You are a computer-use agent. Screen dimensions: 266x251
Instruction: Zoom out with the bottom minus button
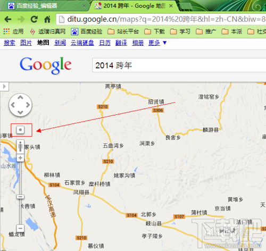[20, 228]
